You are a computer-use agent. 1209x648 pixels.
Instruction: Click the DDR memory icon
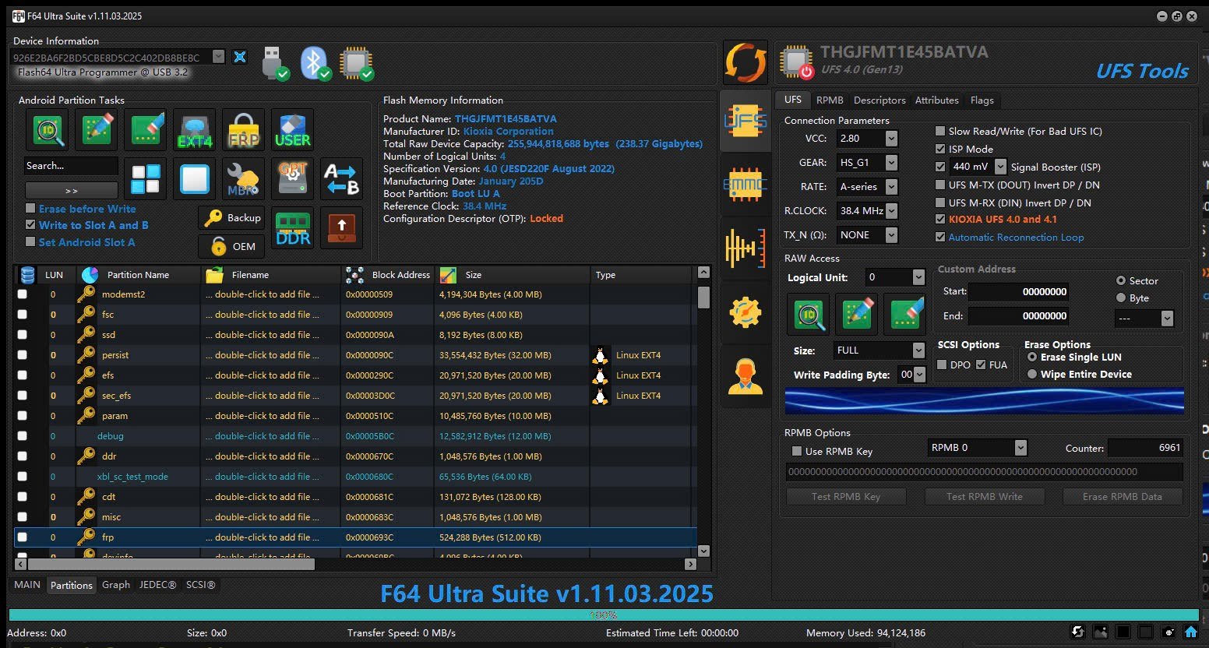pyautogui.click(x=293, y=229)
